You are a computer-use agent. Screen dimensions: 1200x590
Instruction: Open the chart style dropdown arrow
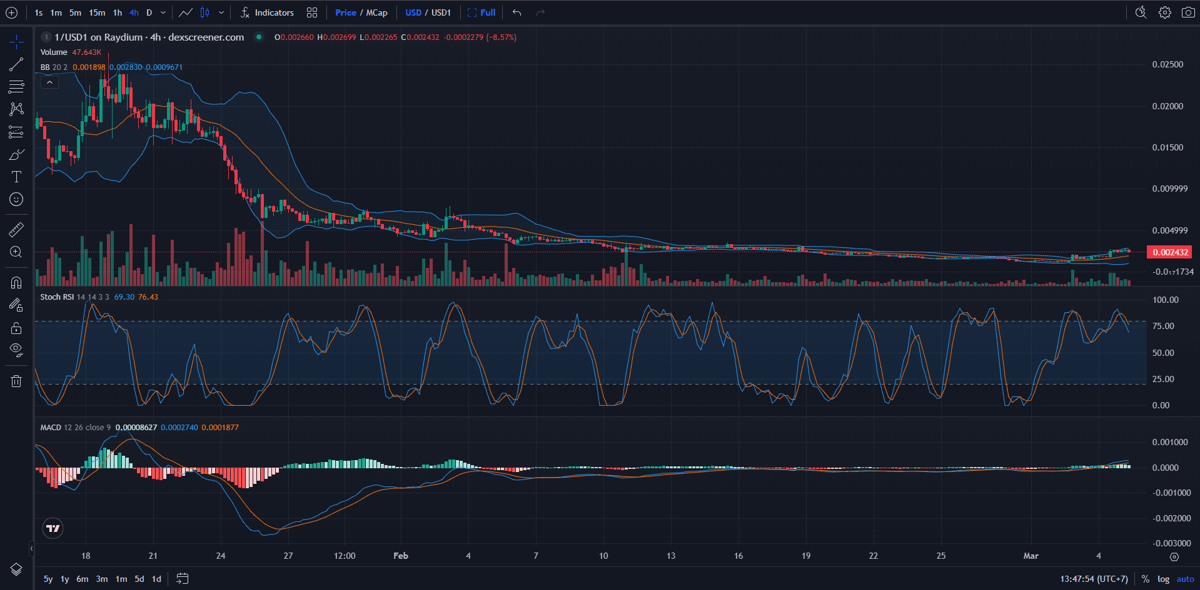point(221,12)
